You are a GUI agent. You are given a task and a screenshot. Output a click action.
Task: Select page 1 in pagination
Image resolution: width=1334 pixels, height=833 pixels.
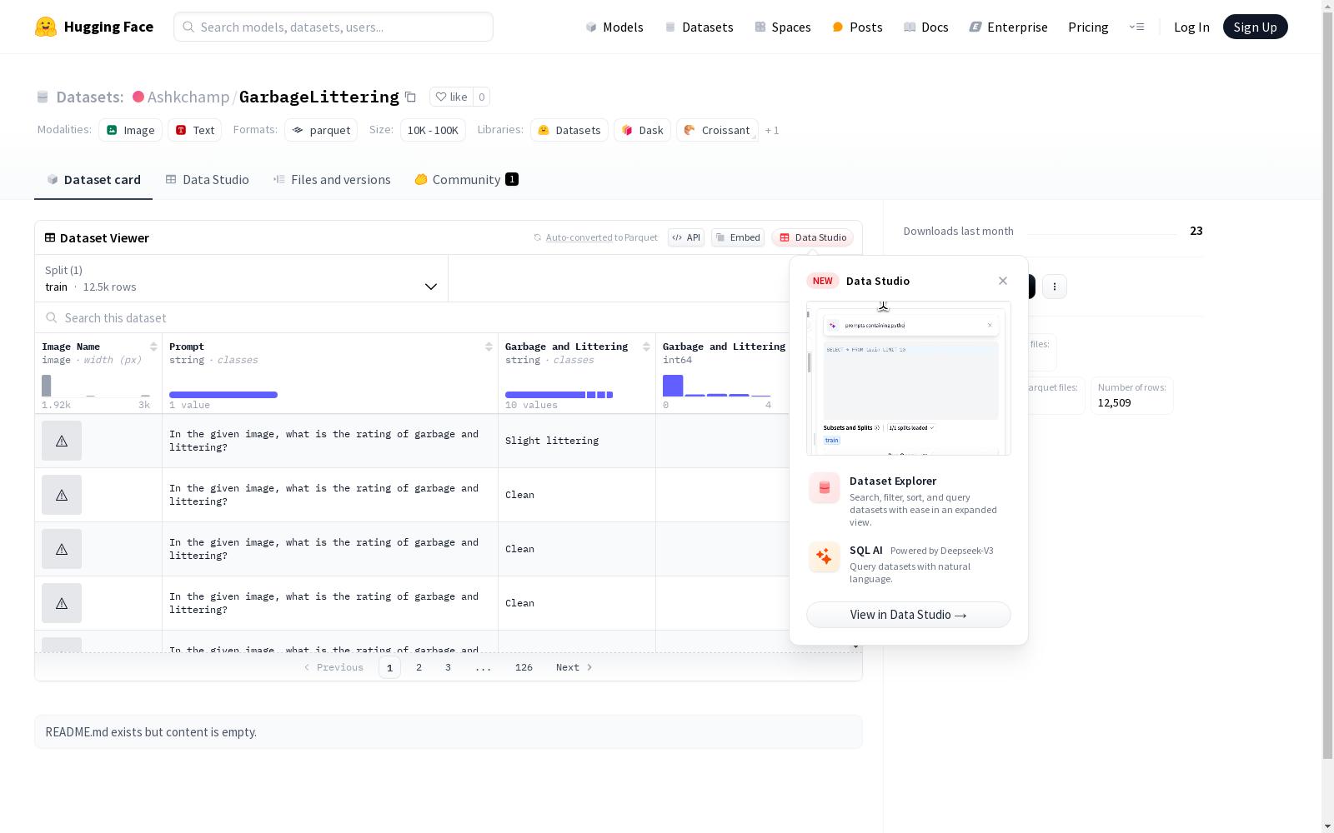click(389, 667)
